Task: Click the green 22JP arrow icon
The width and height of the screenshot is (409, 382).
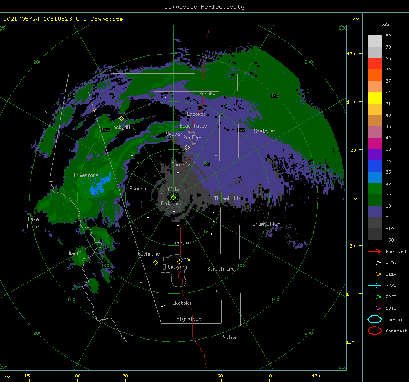Action: tap(374, 297)
